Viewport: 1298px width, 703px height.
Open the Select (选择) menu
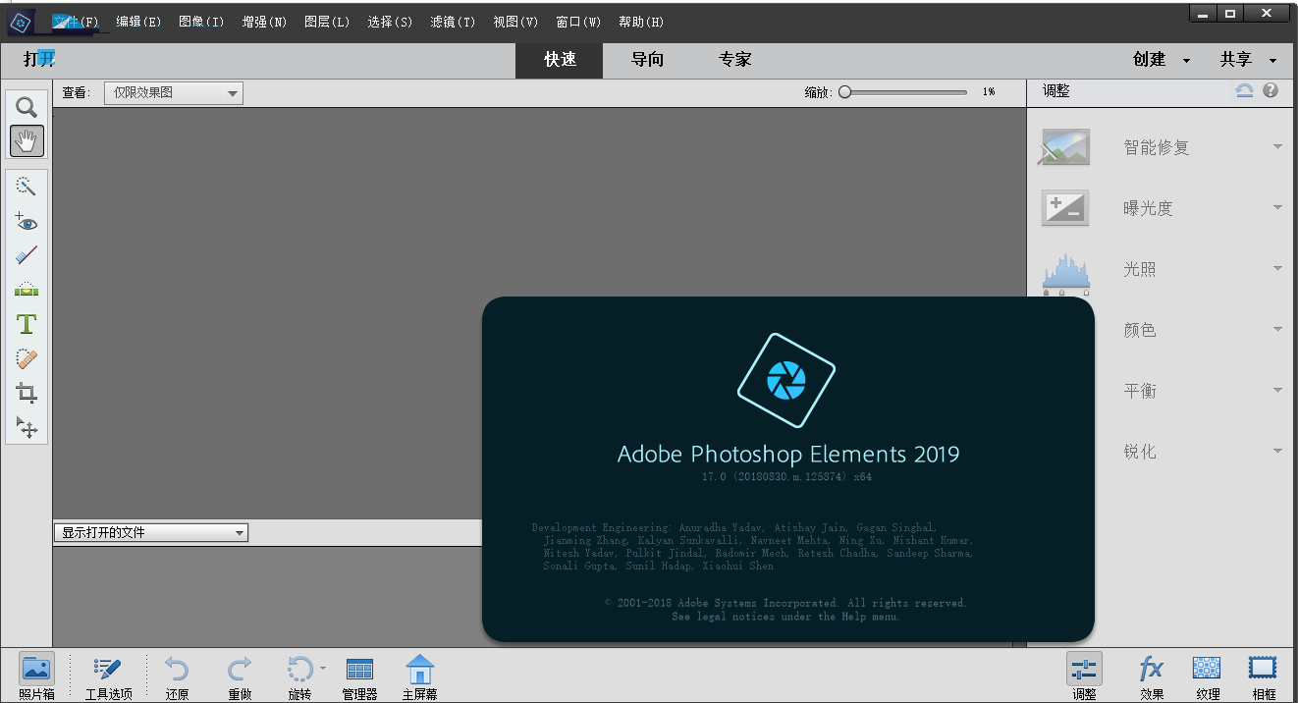(390, 22)
